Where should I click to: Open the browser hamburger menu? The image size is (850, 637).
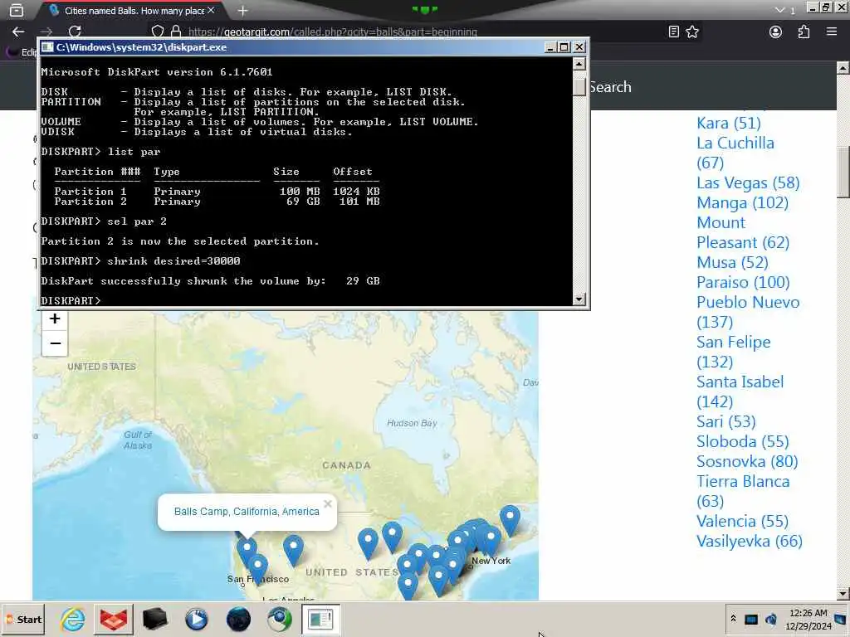click(832, 32)
